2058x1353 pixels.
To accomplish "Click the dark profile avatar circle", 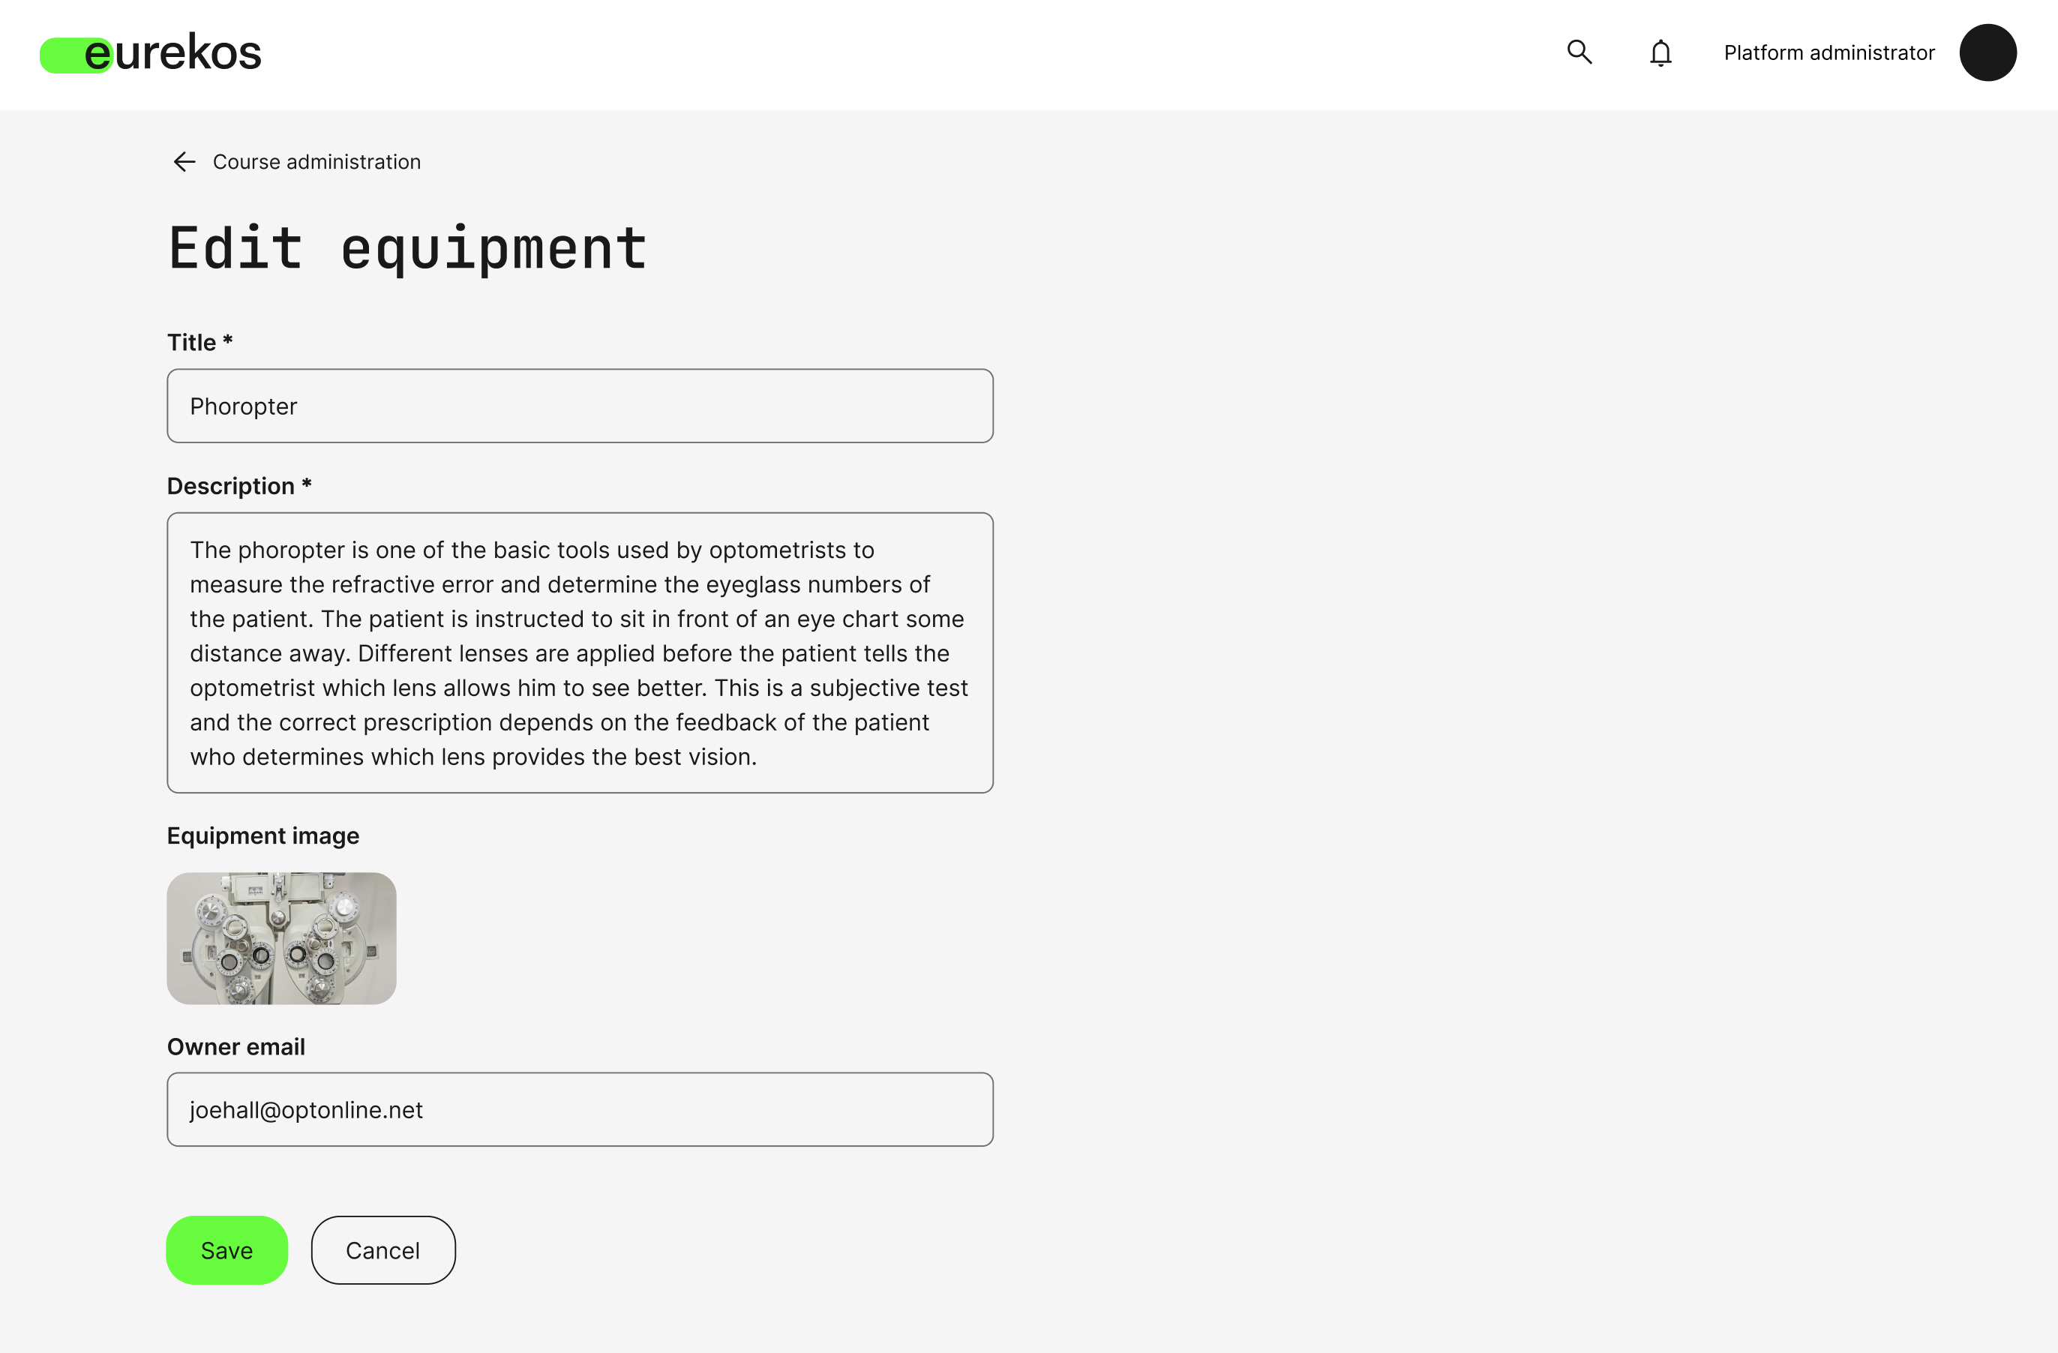I will pyautogui.click(x=1987, y=52).
